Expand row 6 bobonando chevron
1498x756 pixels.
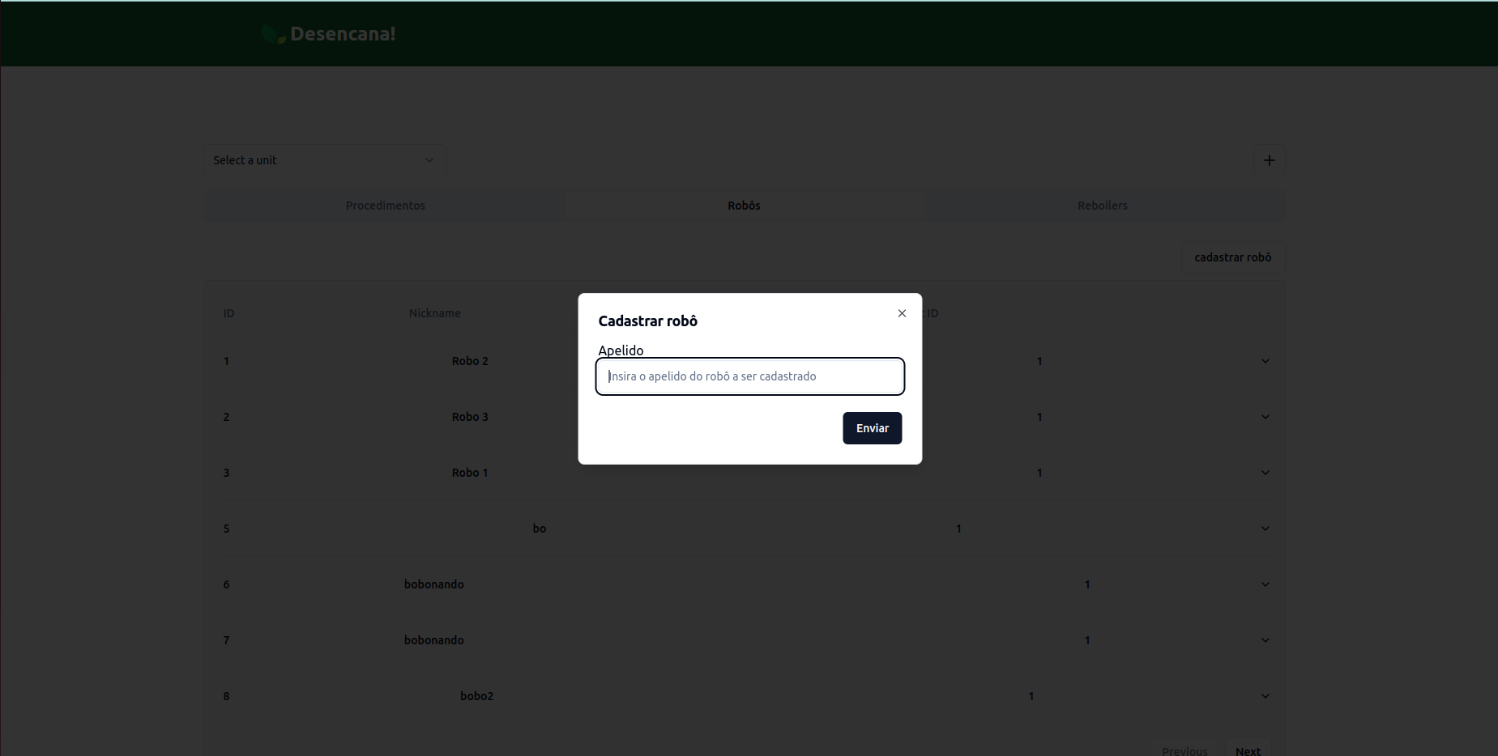1265,584
